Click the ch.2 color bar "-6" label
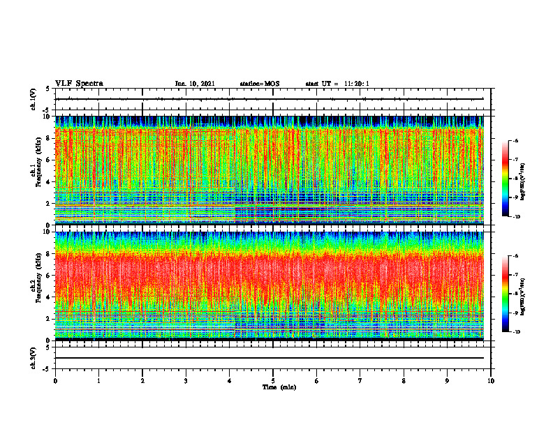Screen dimensions: 553x427 [515, 256]
